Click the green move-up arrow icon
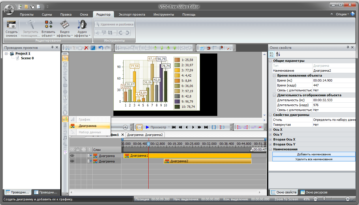The height and width of the screenshot is (205, 359). (x=155, y=48)
